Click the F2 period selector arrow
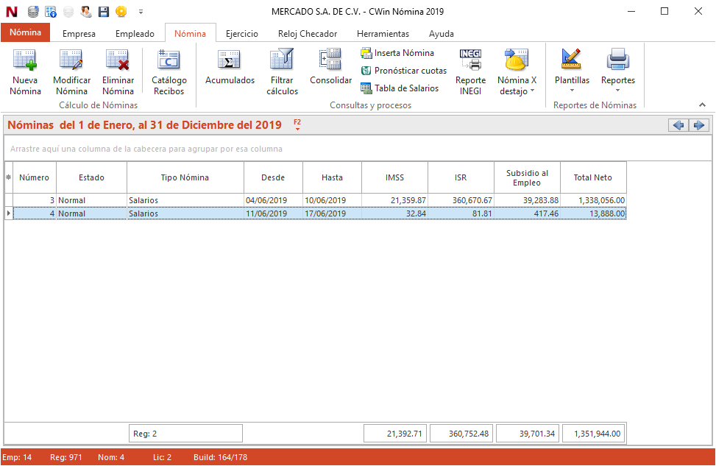 (x=297, y=125)
